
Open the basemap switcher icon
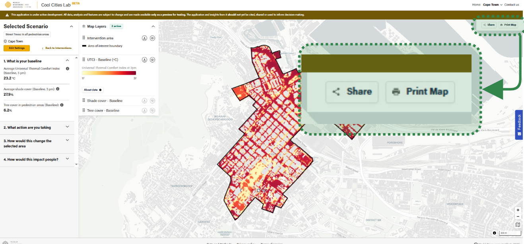(x=518, y=225)
